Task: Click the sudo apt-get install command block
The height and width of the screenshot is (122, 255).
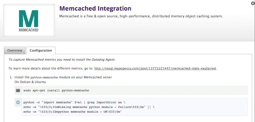Action: tap(131, 90)
